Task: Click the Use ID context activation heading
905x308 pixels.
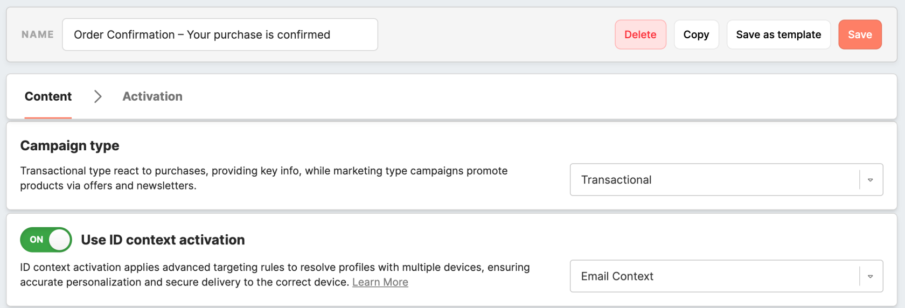Action: pyautogui.click(x=163, y=240)
